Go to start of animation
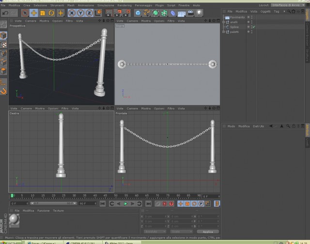 point(103,204)
